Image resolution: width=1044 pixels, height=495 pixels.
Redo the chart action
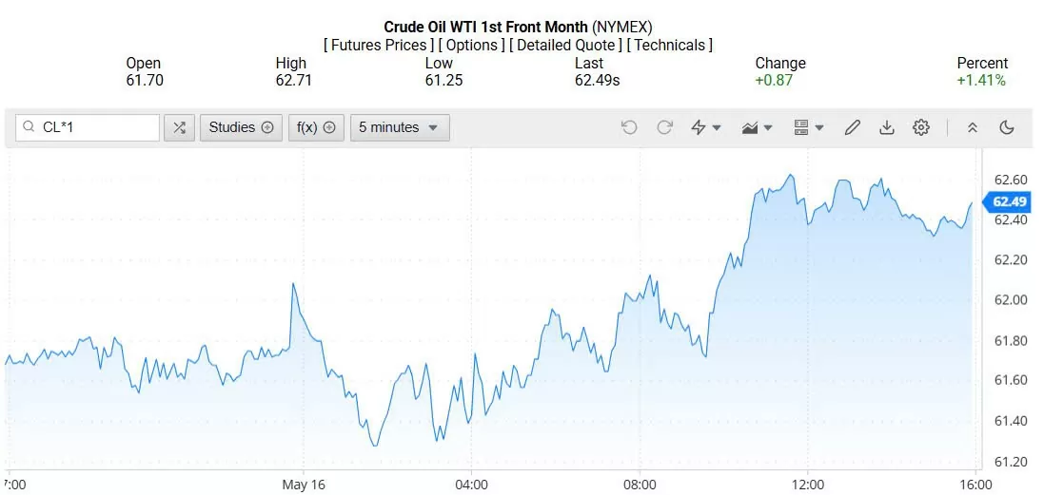point(664,127)
